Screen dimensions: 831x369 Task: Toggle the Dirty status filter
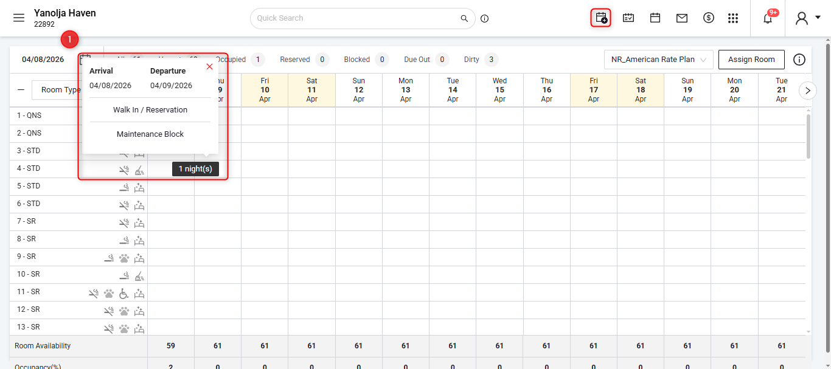point(481,60)
